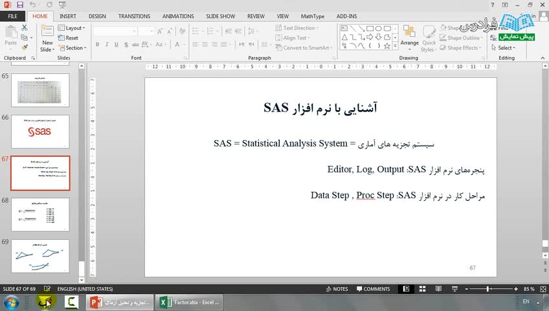Switch to Normal view in status bar
The image size is (549, 311).
click(406, 289)
